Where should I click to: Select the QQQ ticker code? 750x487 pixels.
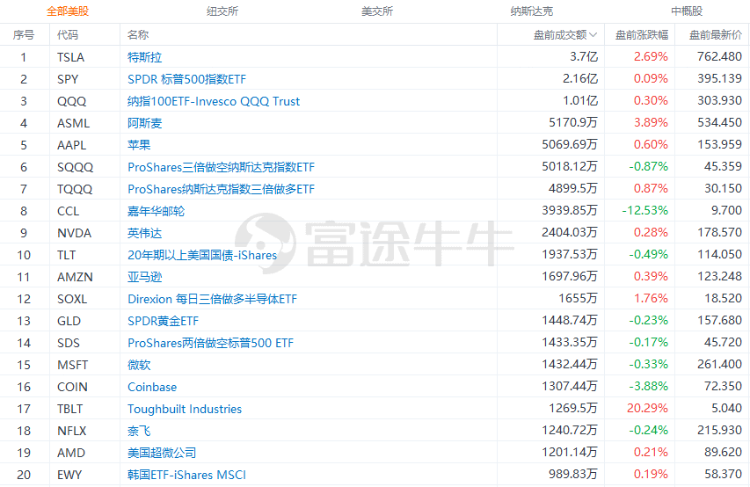(71, 101)
